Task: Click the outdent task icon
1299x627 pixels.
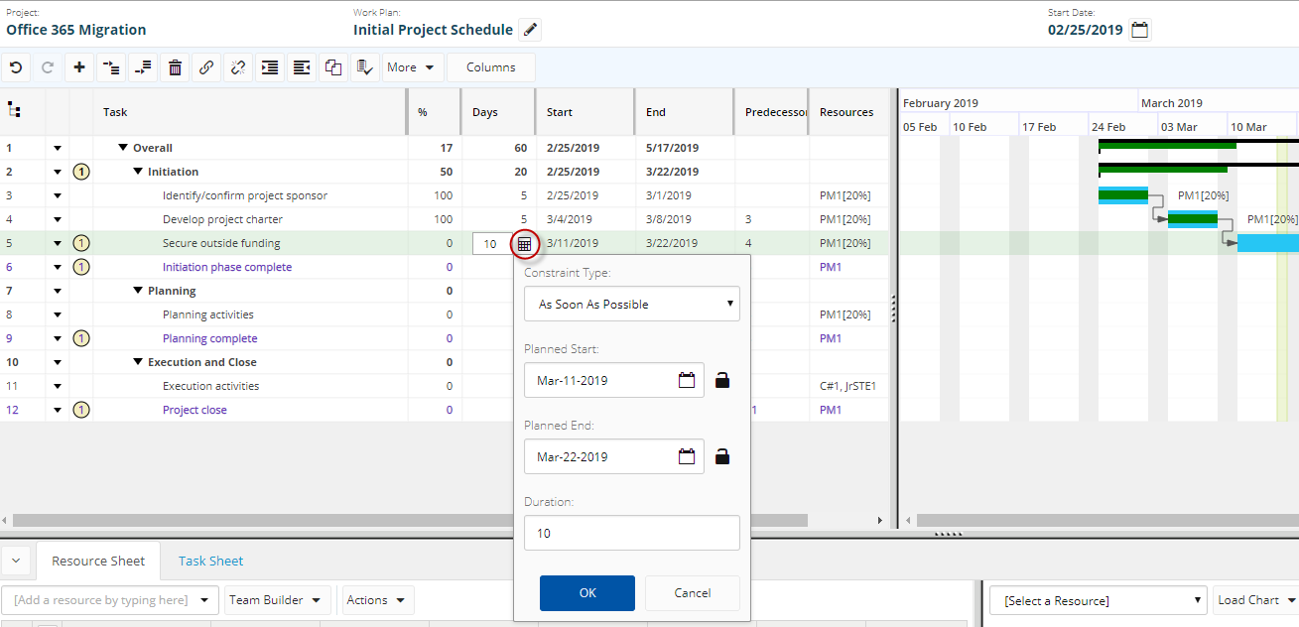Action: coord(302,67)
